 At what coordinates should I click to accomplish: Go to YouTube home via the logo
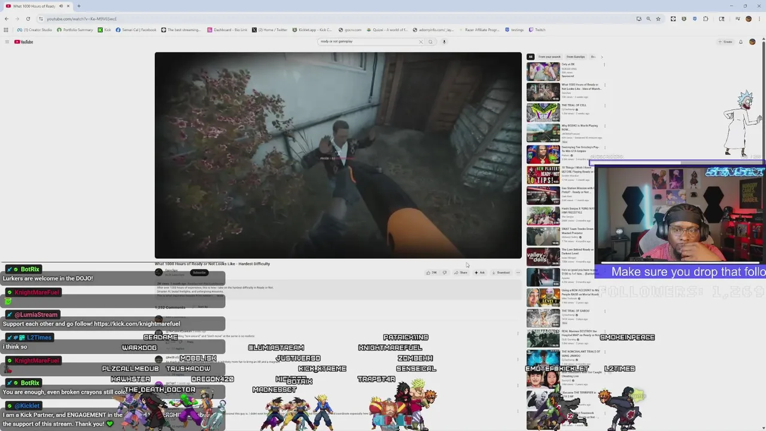click(x=24, y=42)
